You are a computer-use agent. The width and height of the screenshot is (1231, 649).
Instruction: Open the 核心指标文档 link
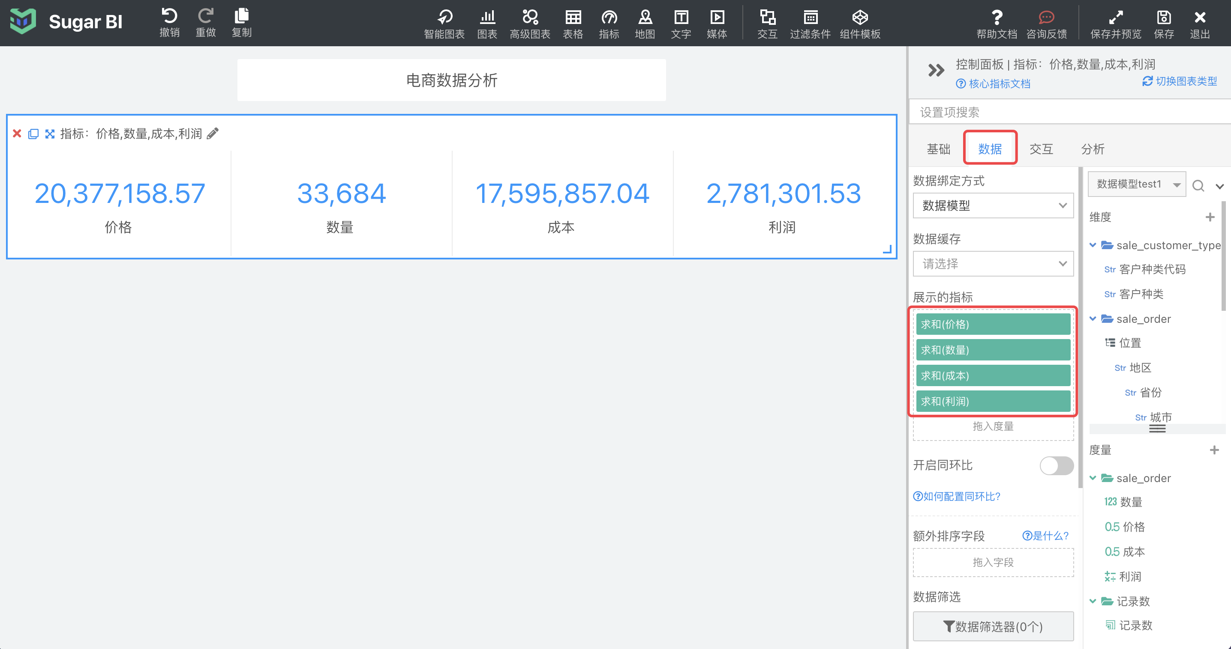tap(993, 84)
